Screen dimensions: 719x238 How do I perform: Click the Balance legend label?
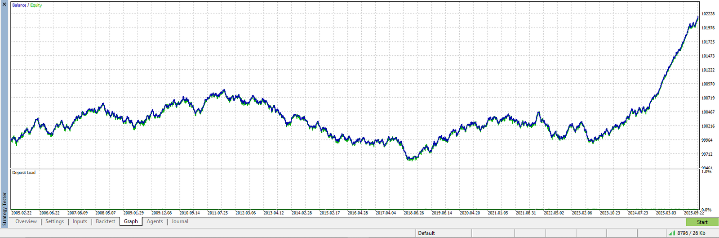19,5
